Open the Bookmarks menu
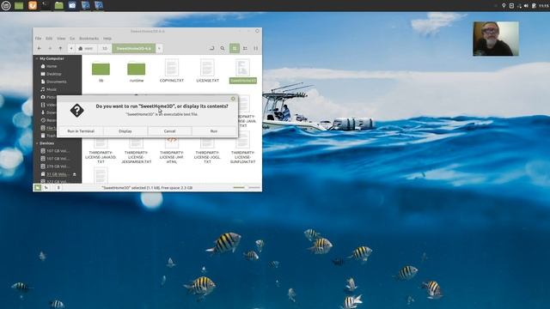This screenshot has width=550, height=309. [89, 38]
